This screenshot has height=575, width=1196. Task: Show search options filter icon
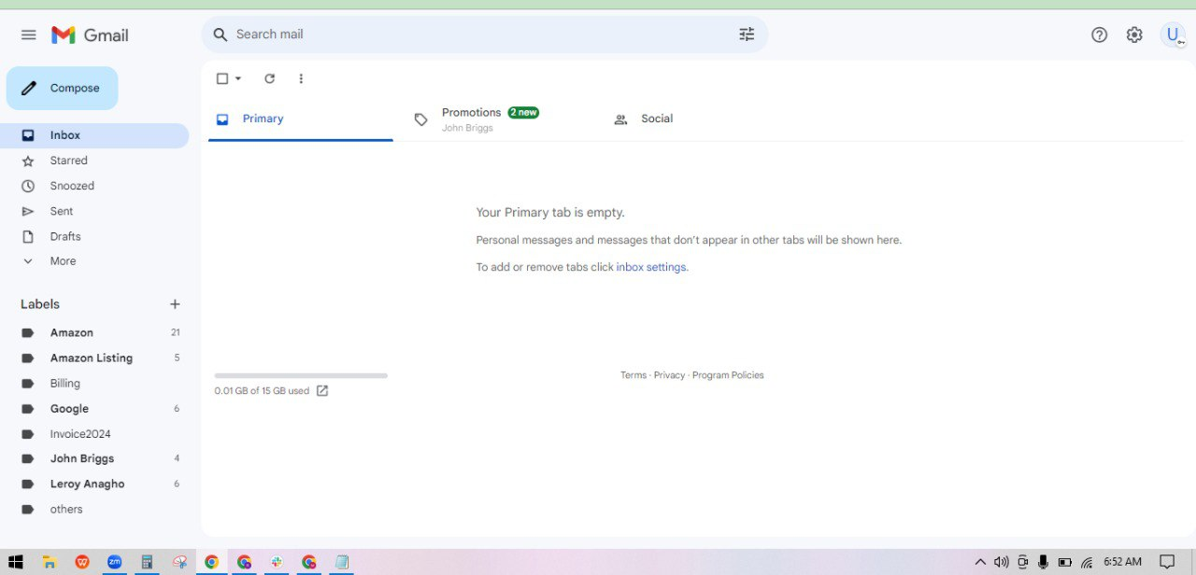point(747,35)
